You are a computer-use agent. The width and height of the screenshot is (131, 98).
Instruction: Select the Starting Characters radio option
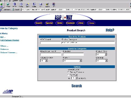(x=68, y=72)
